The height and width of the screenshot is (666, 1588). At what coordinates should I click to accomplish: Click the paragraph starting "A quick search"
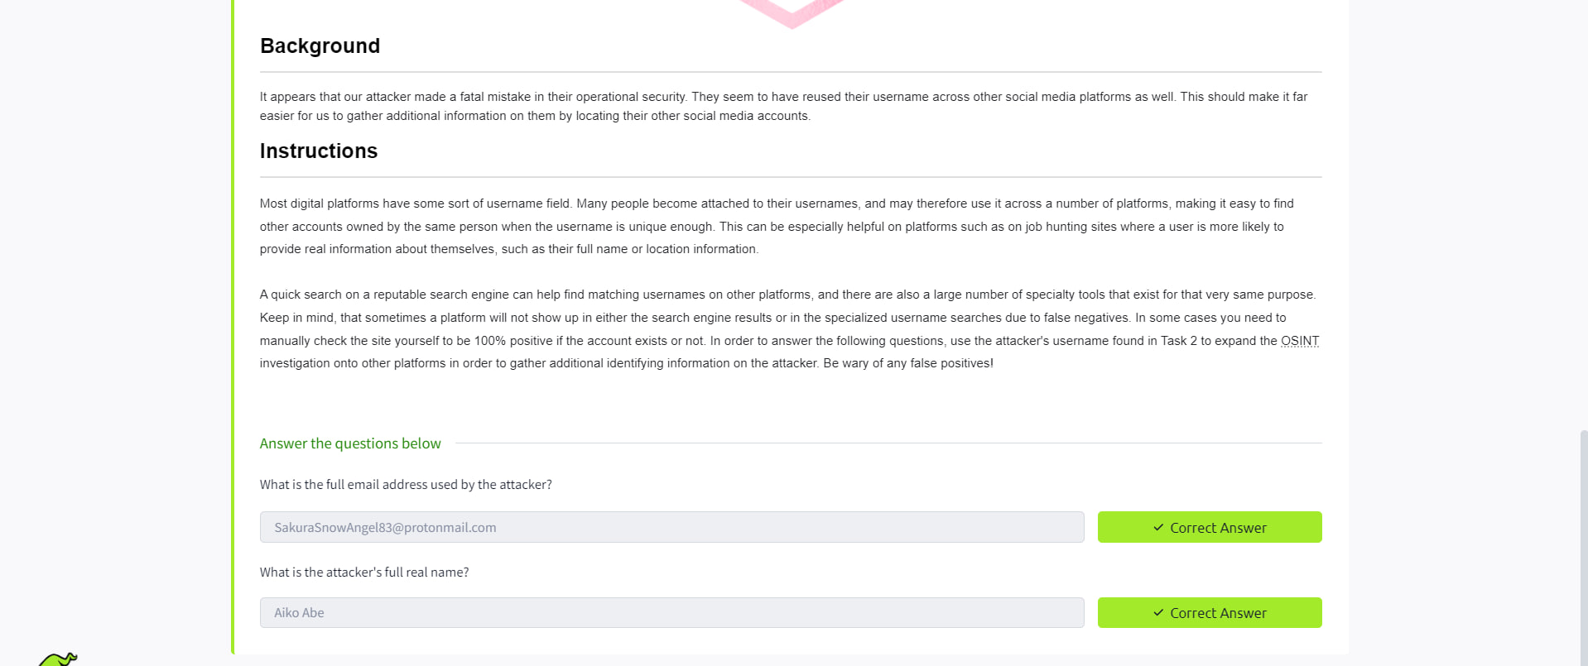tap(787, 328)
